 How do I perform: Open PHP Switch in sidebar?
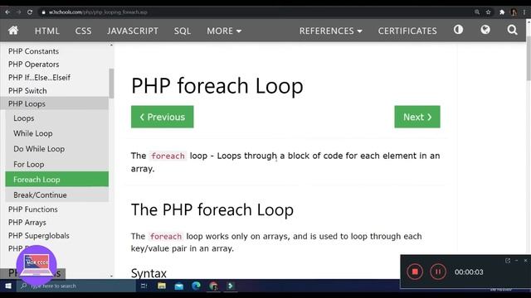pyautogui.click(x=27, y=90)
